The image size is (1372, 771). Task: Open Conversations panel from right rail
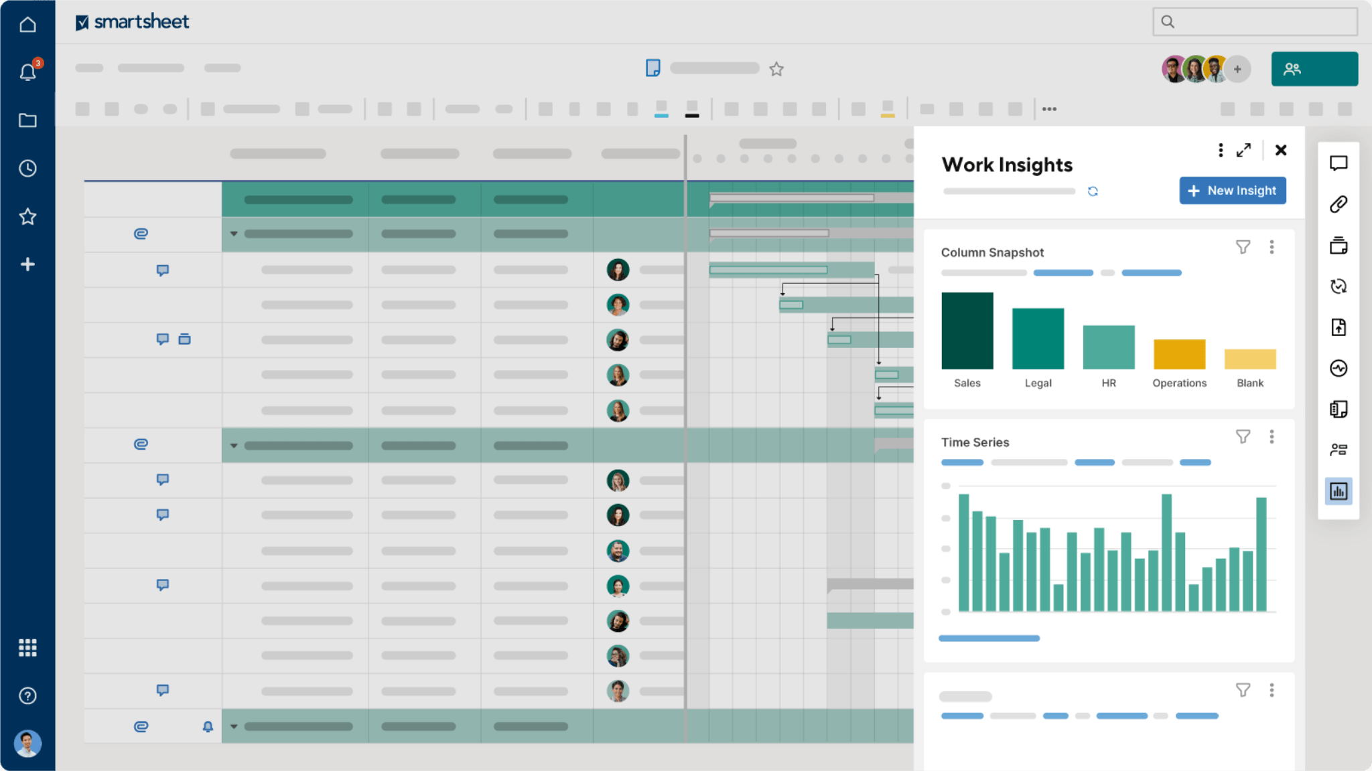1338,163
